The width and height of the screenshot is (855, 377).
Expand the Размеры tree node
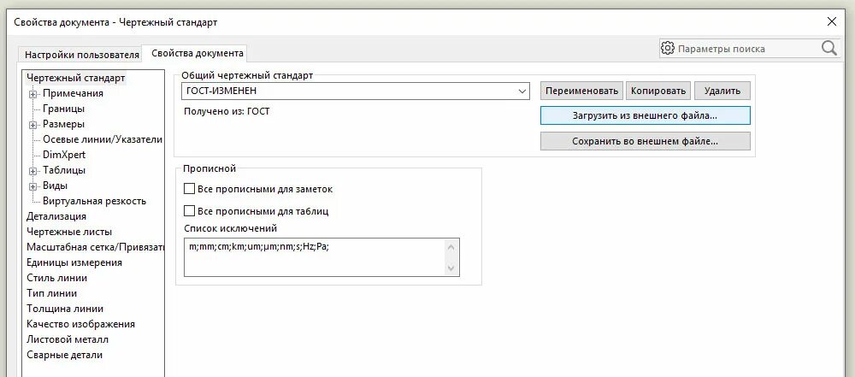point(33,125)
